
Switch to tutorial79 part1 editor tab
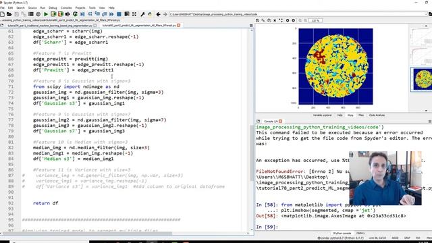pyautogui.click(x=50, y=26)
